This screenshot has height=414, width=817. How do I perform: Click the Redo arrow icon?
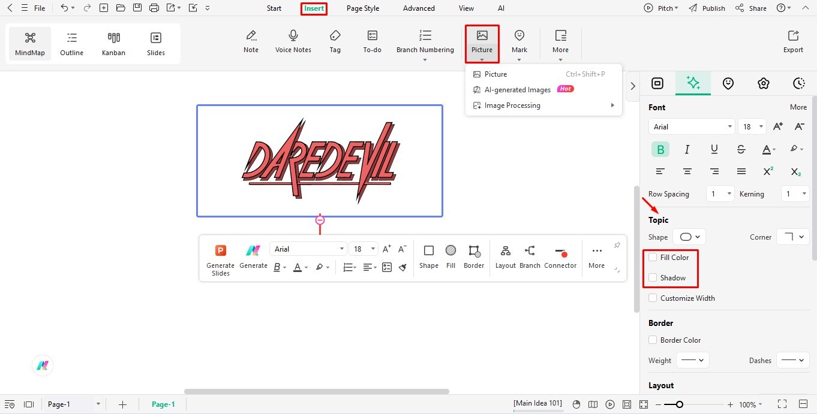point(88,8)
